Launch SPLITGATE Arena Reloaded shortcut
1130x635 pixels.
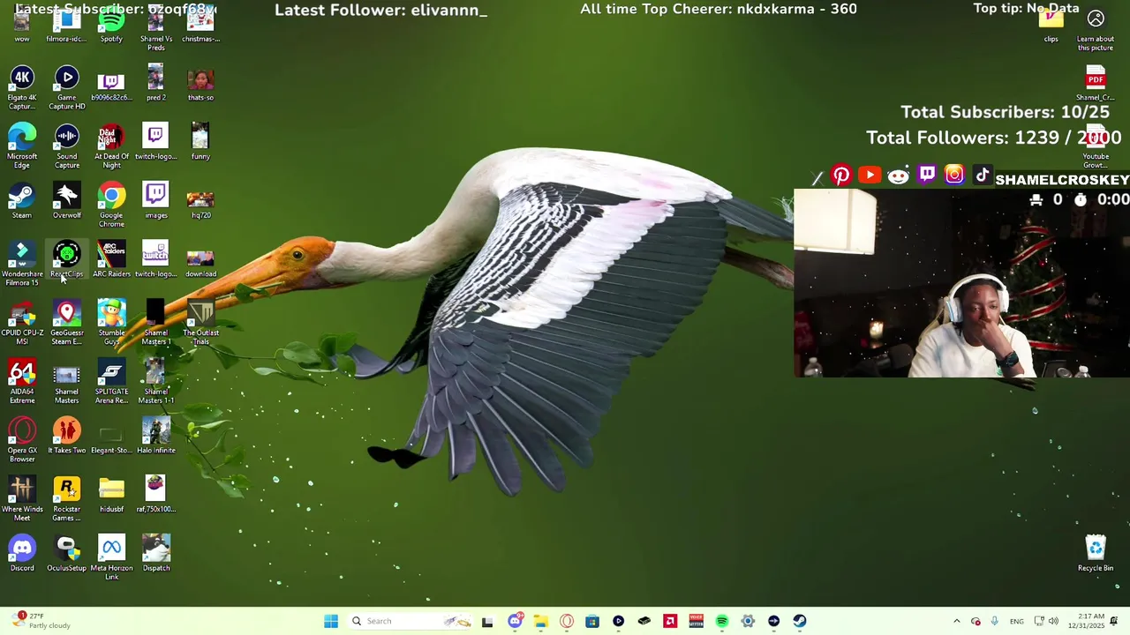111,382
